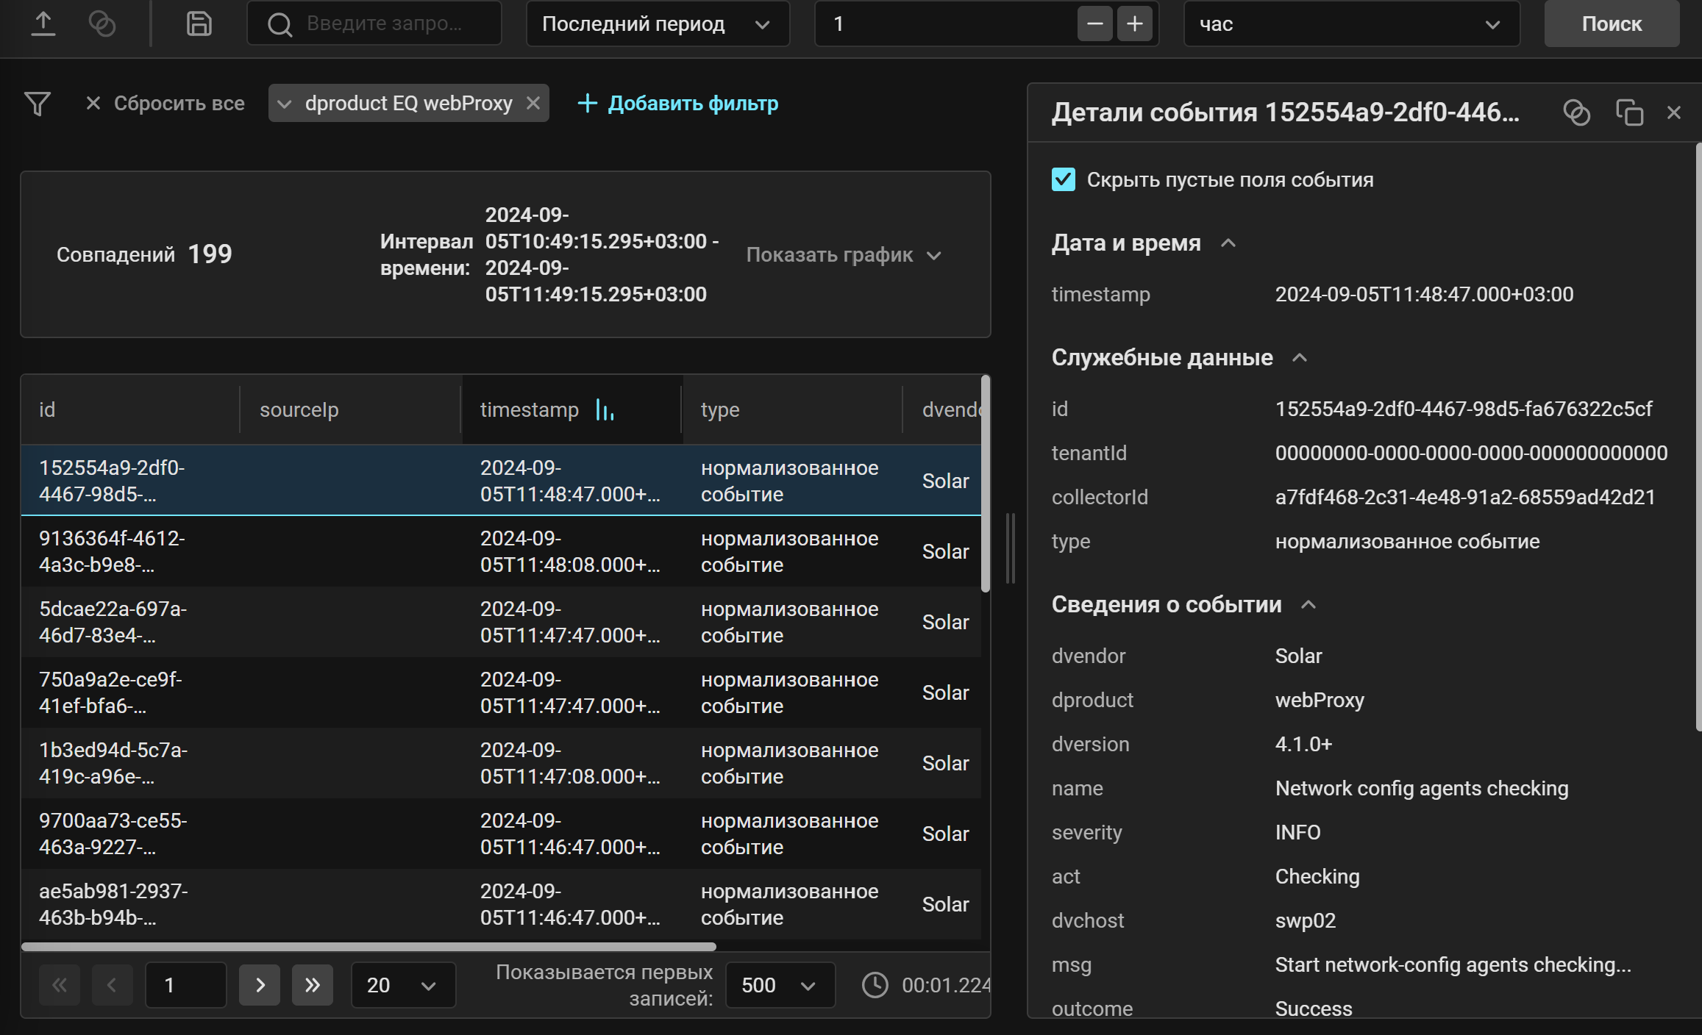Save the current search query
This screenshot has height=1035, width=1702.
click(x=197, y=23)
